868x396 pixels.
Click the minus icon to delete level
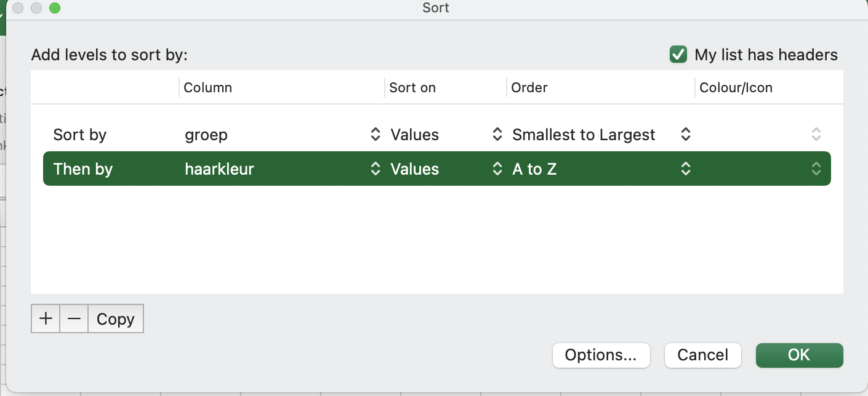pos(74,319)
